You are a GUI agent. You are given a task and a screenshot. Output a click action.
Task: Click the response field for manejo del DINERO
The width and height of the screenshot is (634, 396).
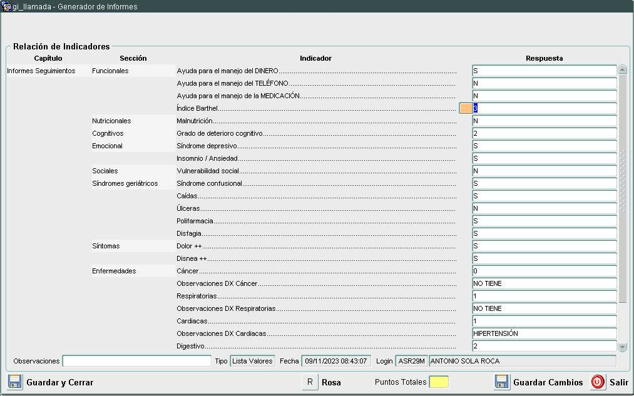545,71
